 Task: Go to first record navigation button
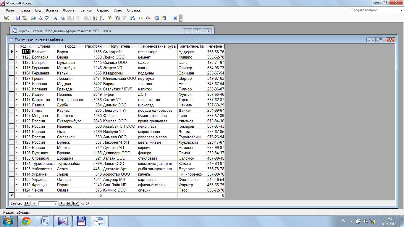click(27, 203)
